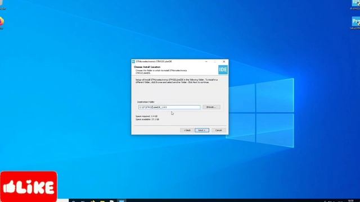Image resolution: width=360 pixels, height=202 pixels.
Task: Click the "Space available" text line
Action: click(x=147, y=120)
